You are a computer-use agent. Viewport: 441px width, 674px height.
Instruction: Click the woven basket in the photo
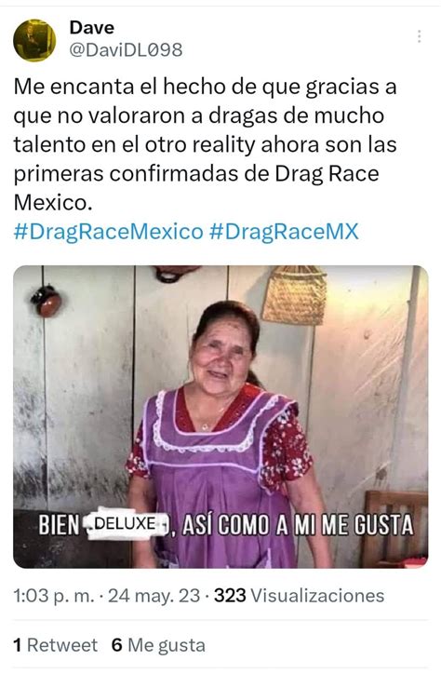[295, 295]
